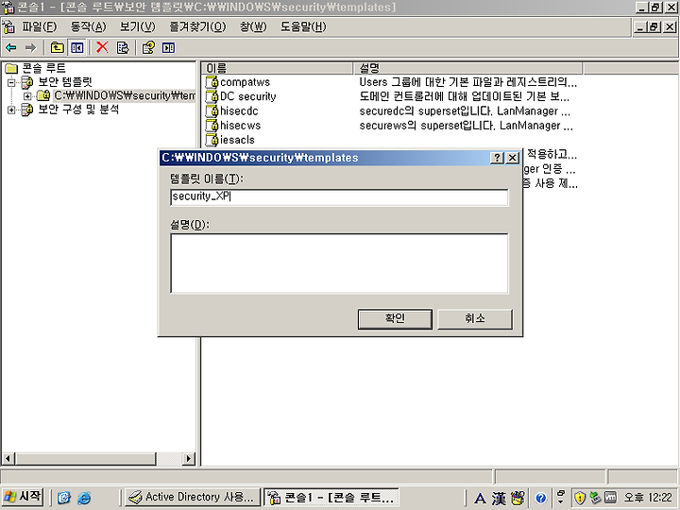The image size is (680, 510).
Task: Open the 즐겨찾기(O) menu
Action: pos(197,26)
